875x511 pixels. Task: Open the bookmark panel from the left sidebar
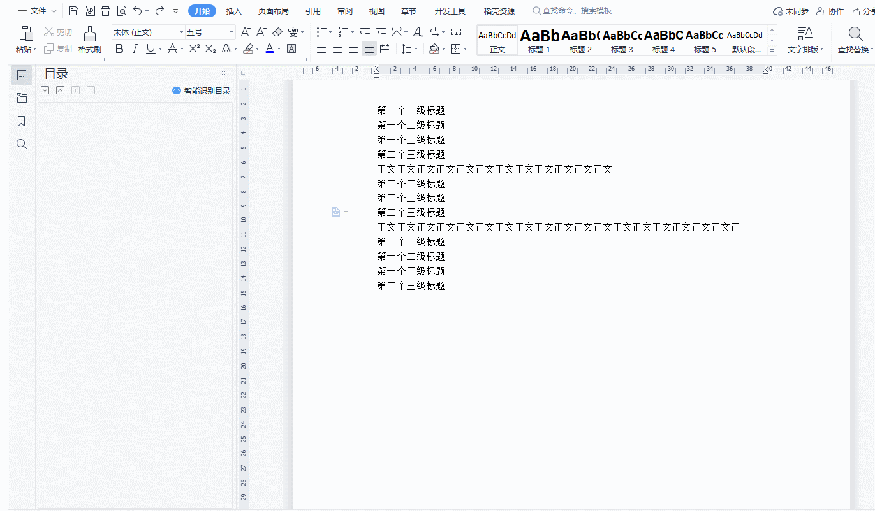coord(22,121)
